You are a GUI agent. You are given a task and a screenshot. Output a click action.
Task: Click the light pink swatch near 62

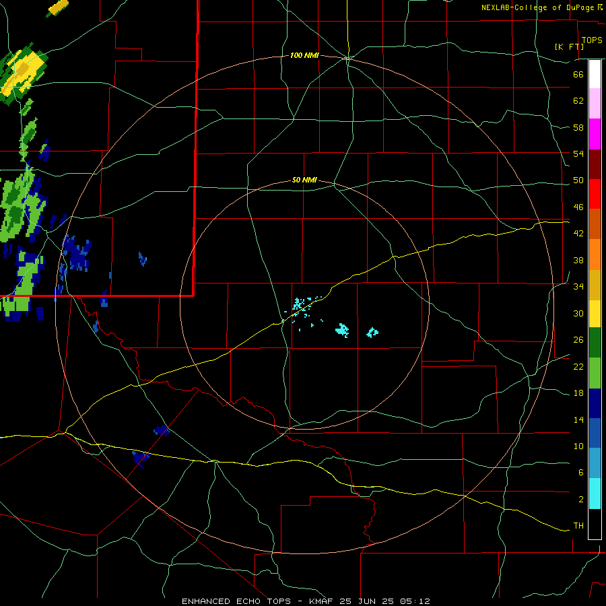point(595,104)
